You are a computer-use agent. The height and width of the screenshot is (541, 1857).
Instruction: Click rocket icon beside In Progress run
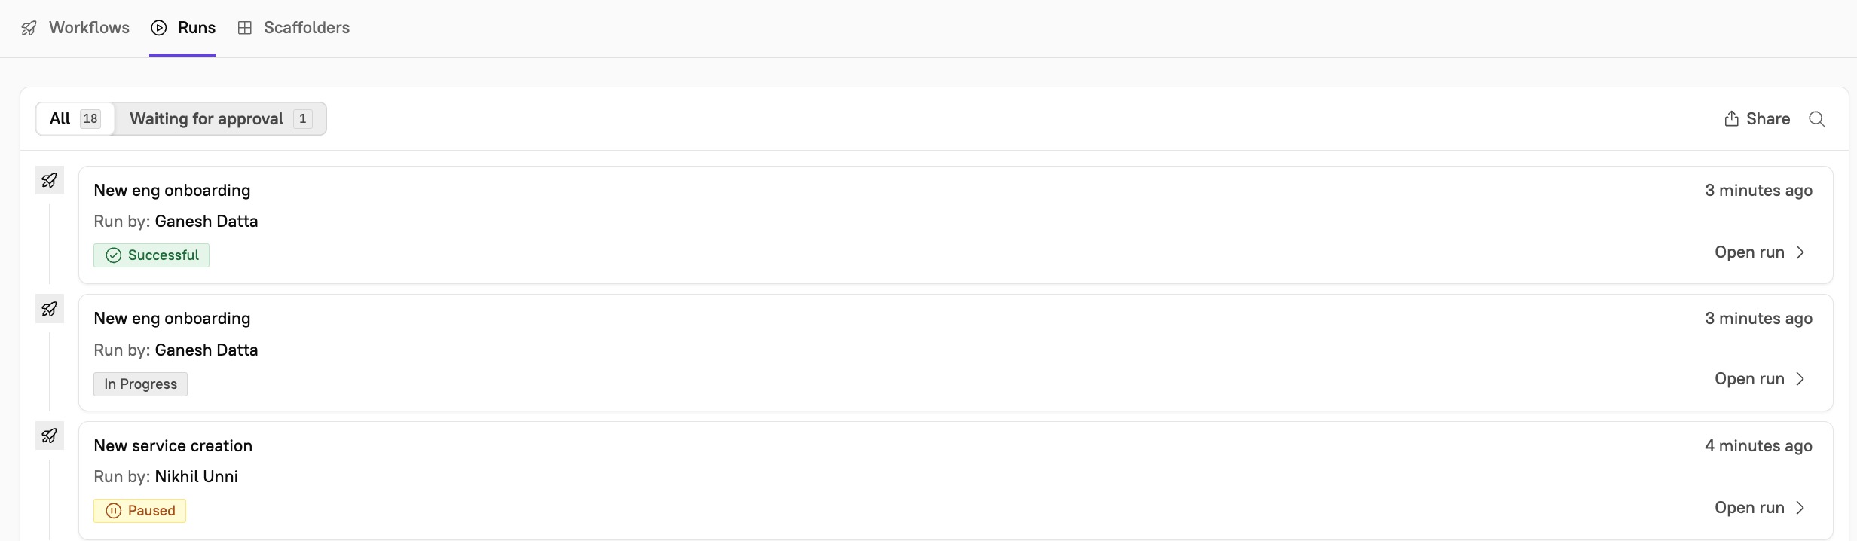coord(50,309)
